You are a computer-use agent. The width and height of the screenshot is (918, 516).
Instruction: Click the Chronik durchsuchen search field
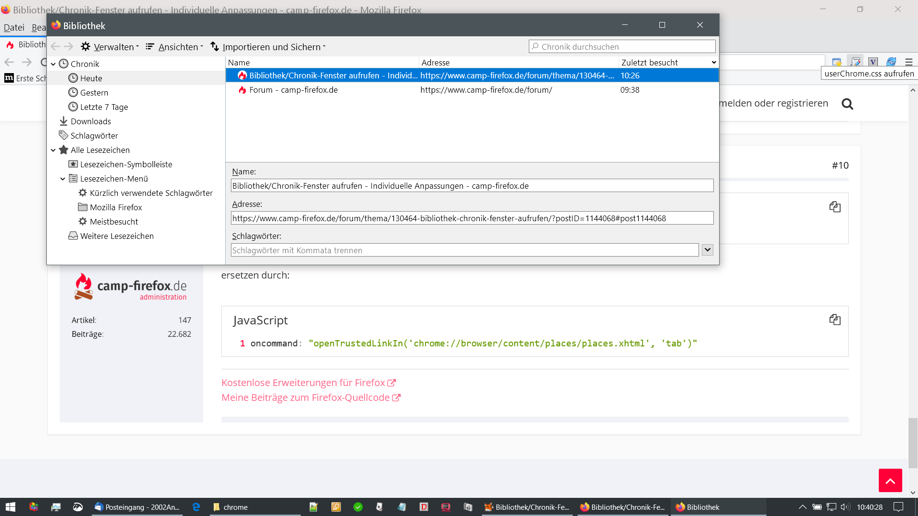click(622, 47)
